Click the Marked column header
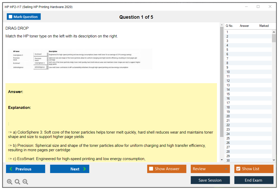 264,26
